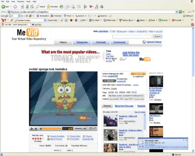Mute the video with the speaker icon
195x156 pixels.
[x=85, y=128]
